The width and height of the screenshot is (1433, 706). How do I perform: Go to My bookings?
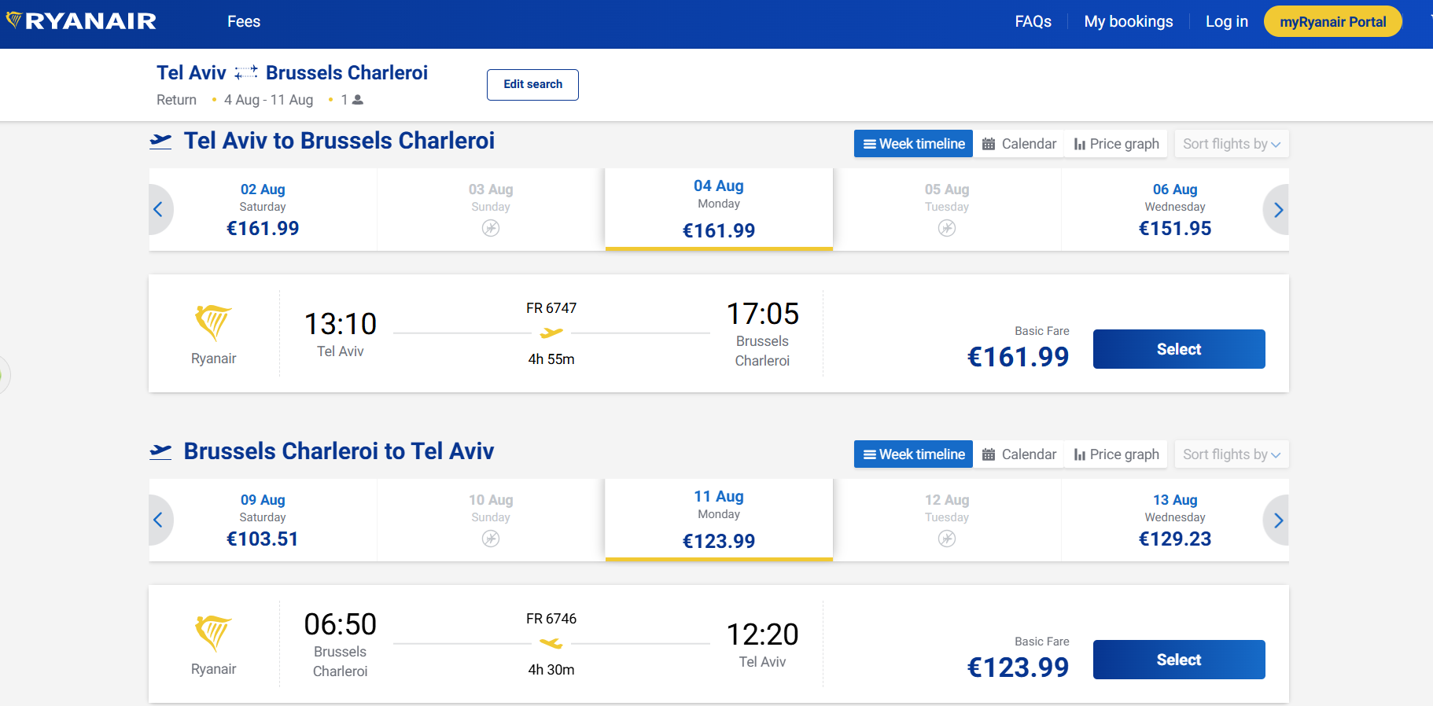click(1128, 22)
